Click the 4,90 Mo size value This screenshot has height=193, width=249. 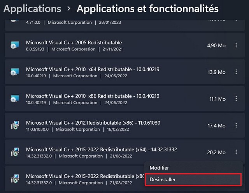216,45
